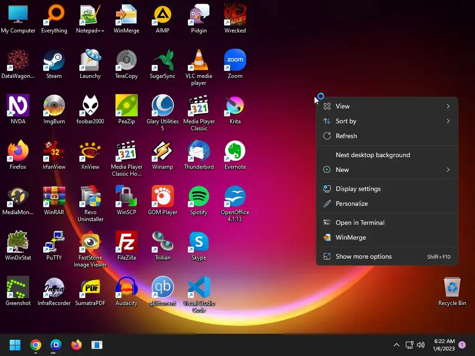
Task: Choose Open in Terminal
Action: (x=387, y=223)
